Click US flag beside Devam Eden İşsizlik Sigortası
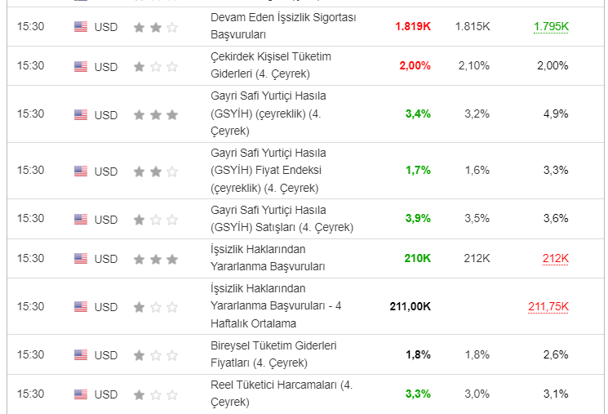Viewport: 608px width, 414px height. point(81,26)
